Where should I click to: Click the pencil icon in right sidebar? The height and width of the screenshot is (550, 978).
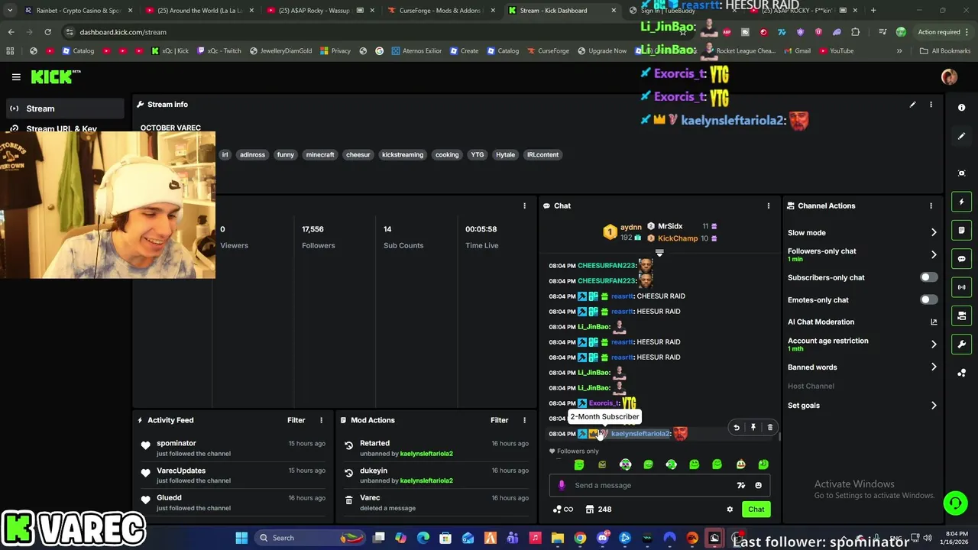pos(961,136)
